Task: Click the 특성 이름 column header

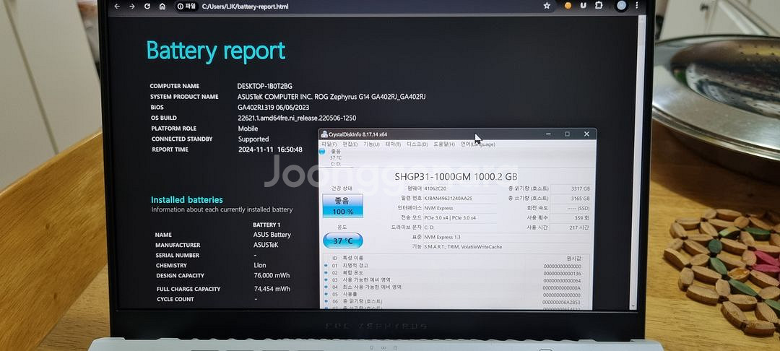Action: point(351,258)
